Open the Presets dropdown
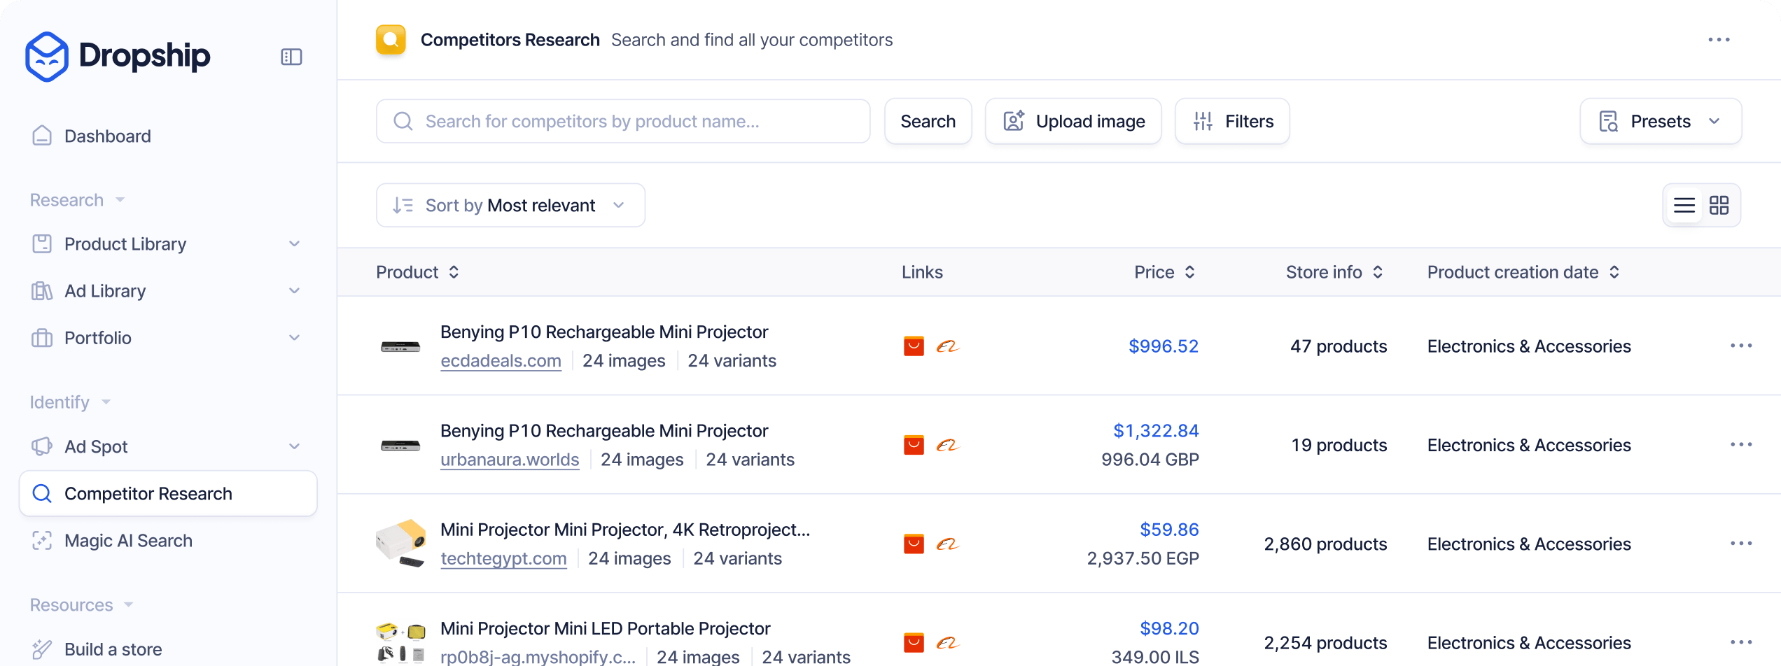1781x666 pixels. click(x=1661, y=122)
